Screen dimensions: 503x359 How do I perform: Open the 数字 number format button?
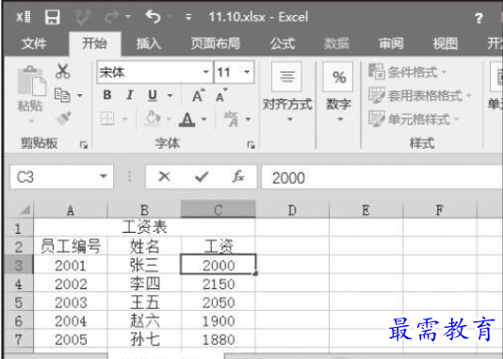pos(339,92)
